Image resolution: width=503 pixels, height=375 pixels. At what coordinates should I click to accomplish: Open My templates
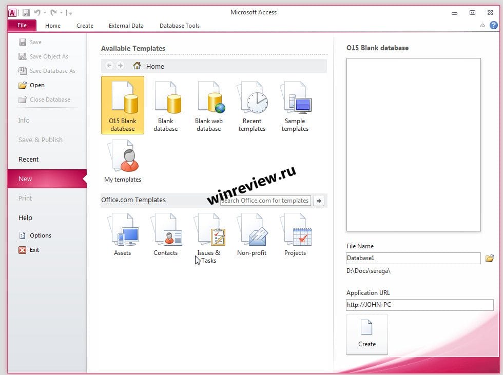[123, 161]
